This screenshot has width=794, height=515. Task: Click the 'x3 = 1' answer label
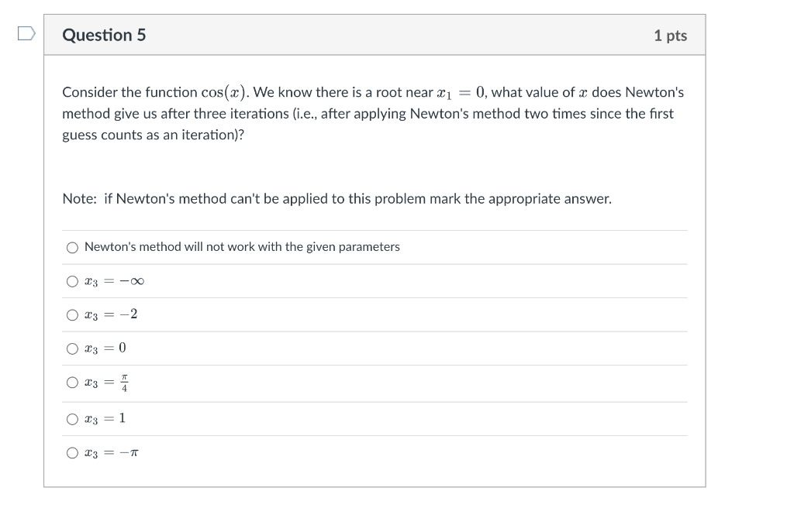(x=105, y=419)
